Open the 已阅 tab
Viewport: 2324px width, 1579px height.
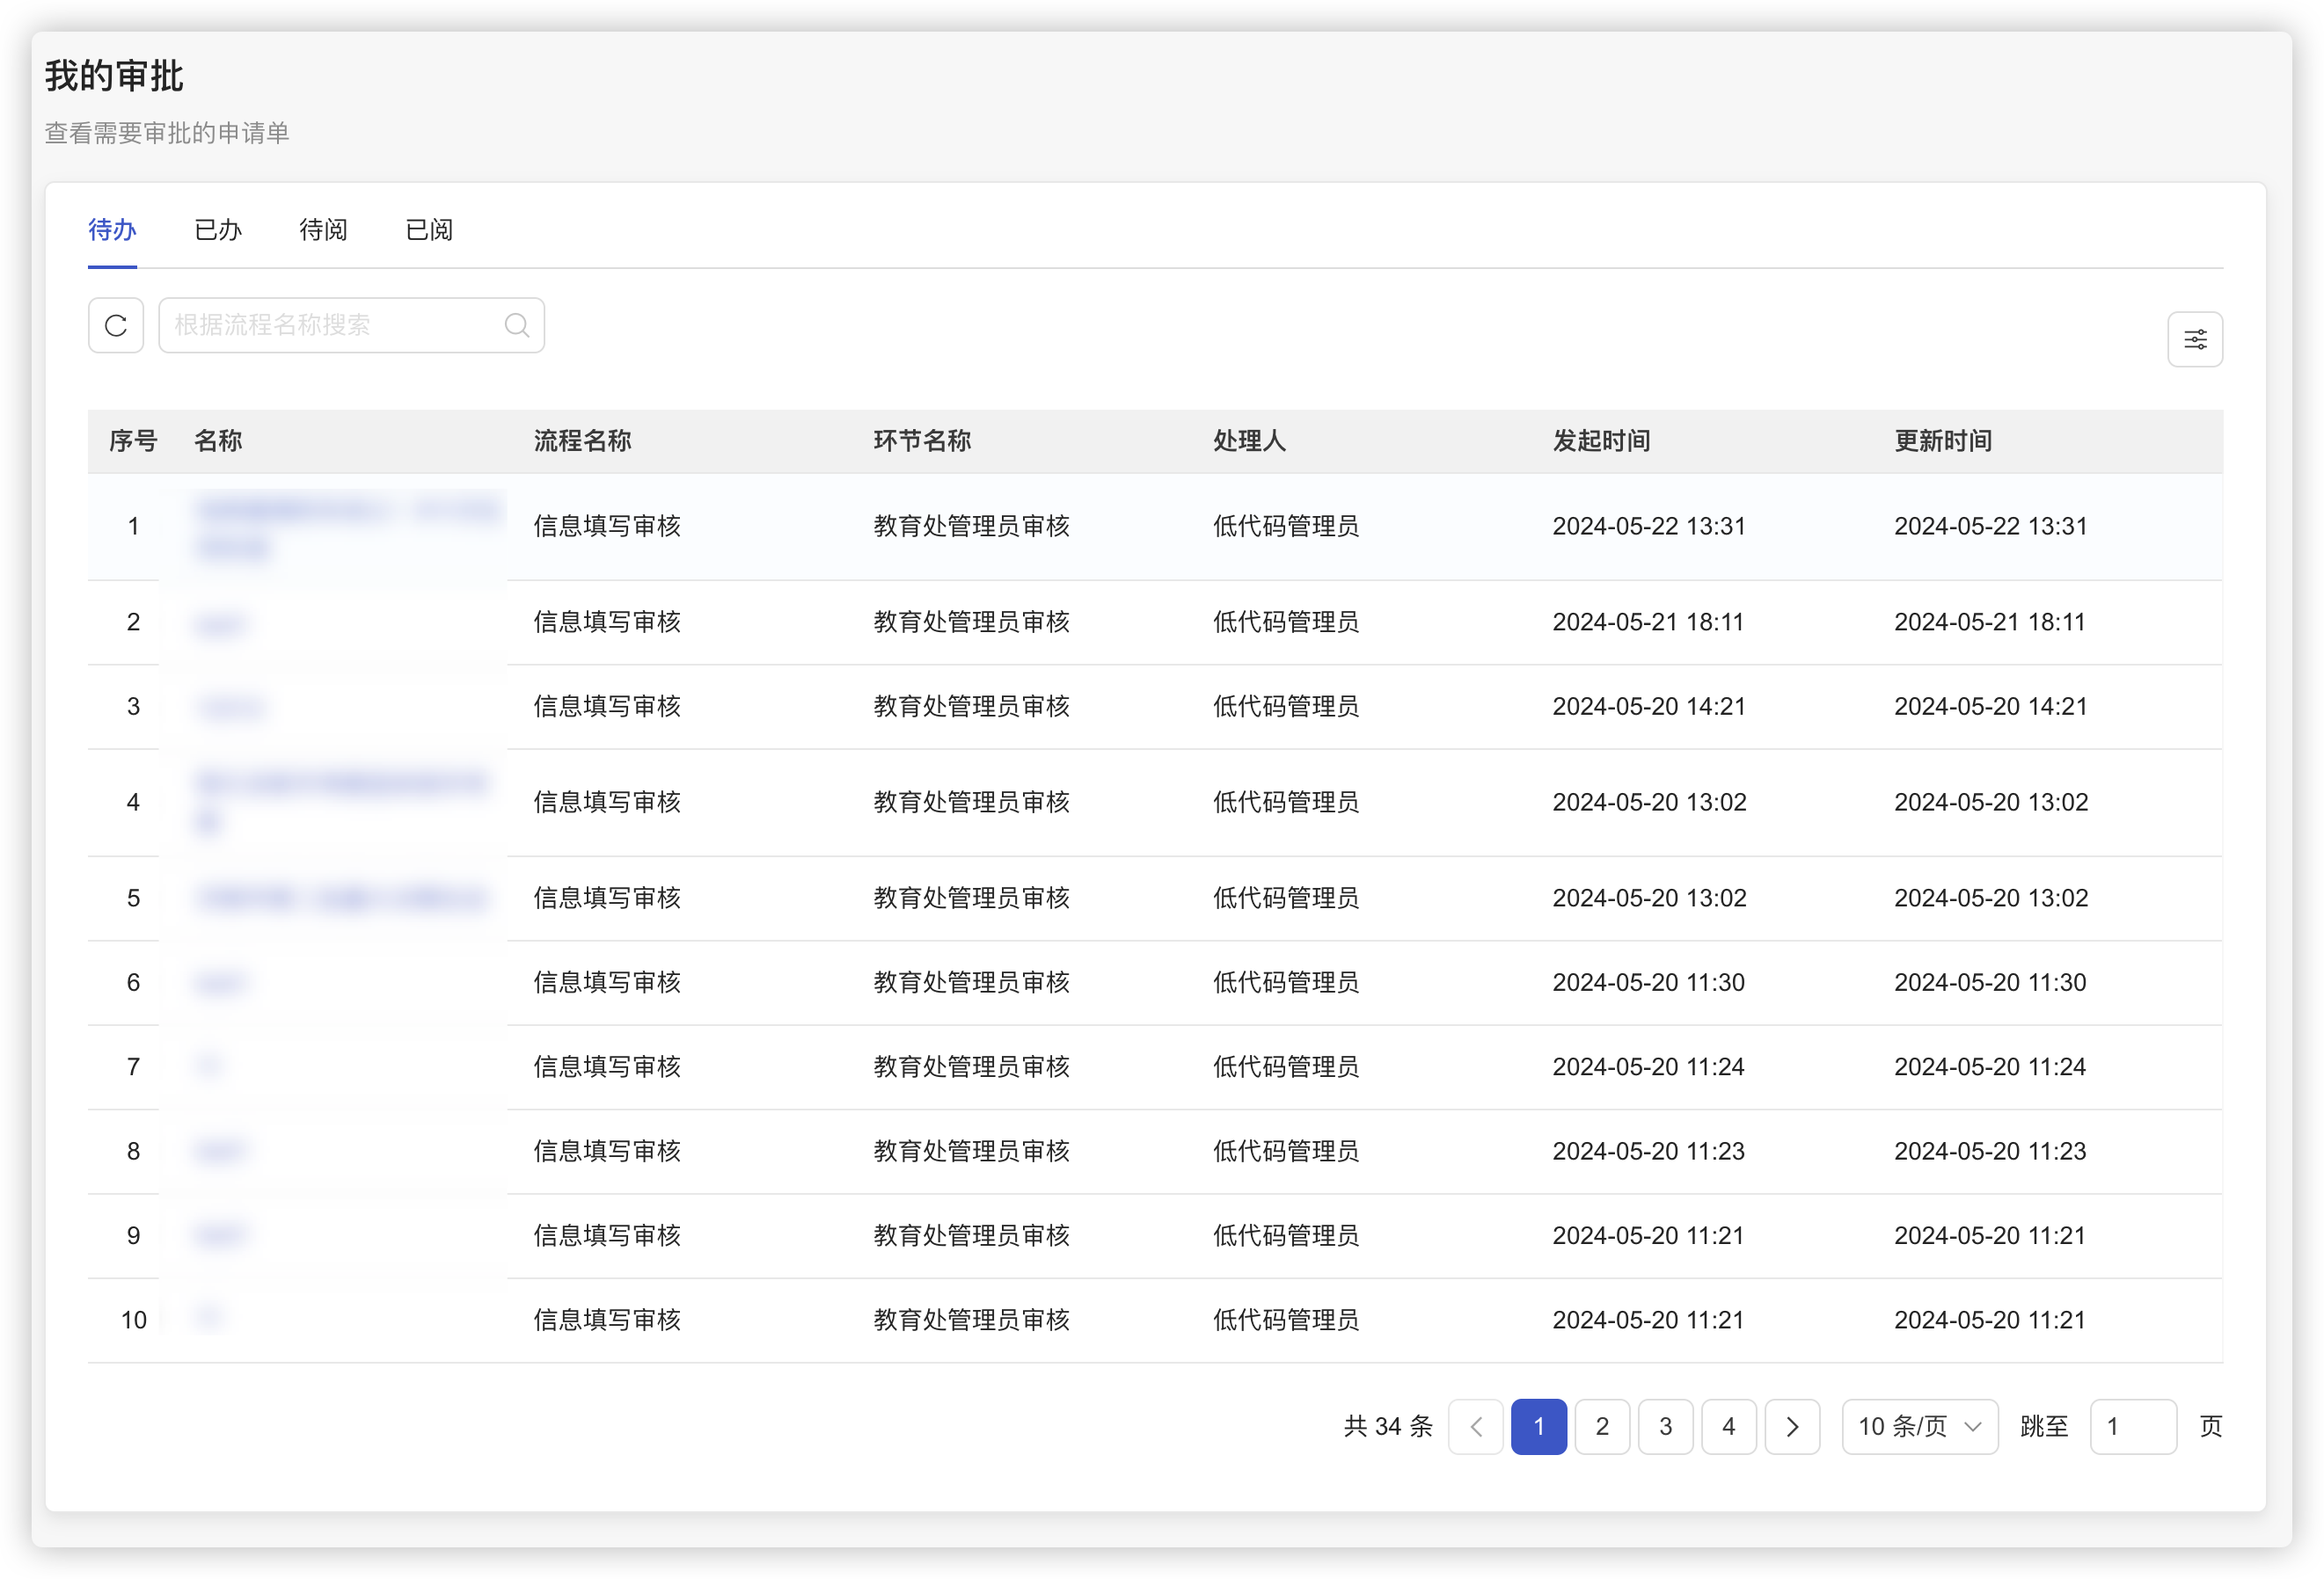click(x=429, y=229)
